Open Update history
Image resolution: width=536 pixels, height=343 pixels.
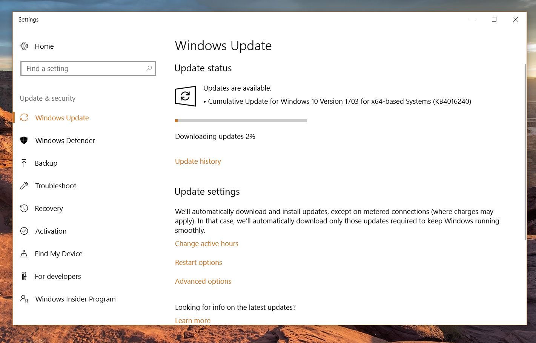coord(198,161)
